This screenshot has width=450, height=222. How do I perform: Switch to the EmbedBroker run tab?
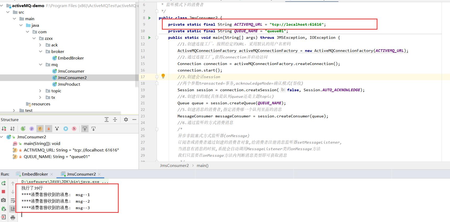[35, 174]
